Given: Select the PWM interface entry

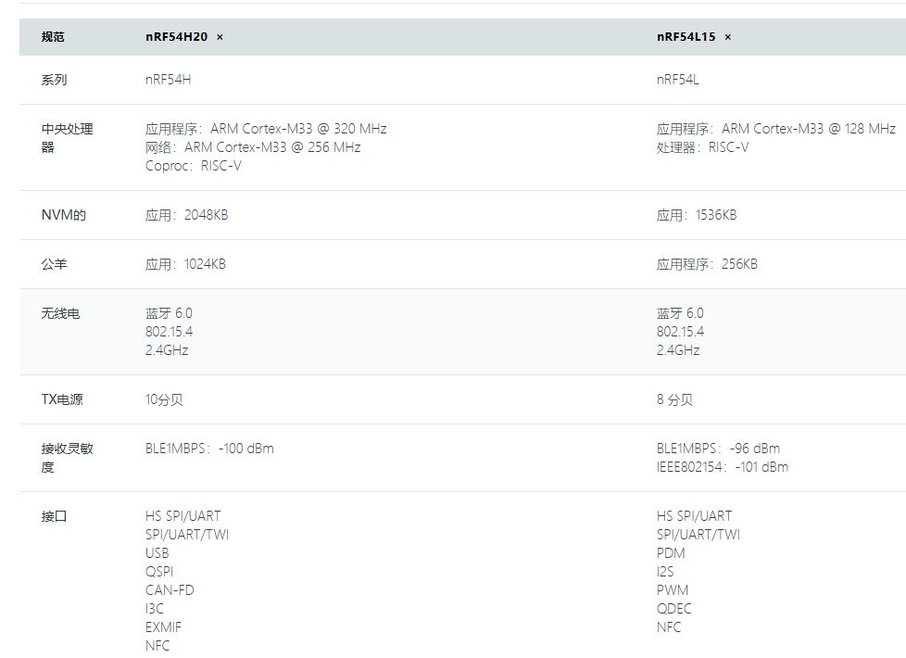Looking at the screenshot, I should click(x=673, y=590).
